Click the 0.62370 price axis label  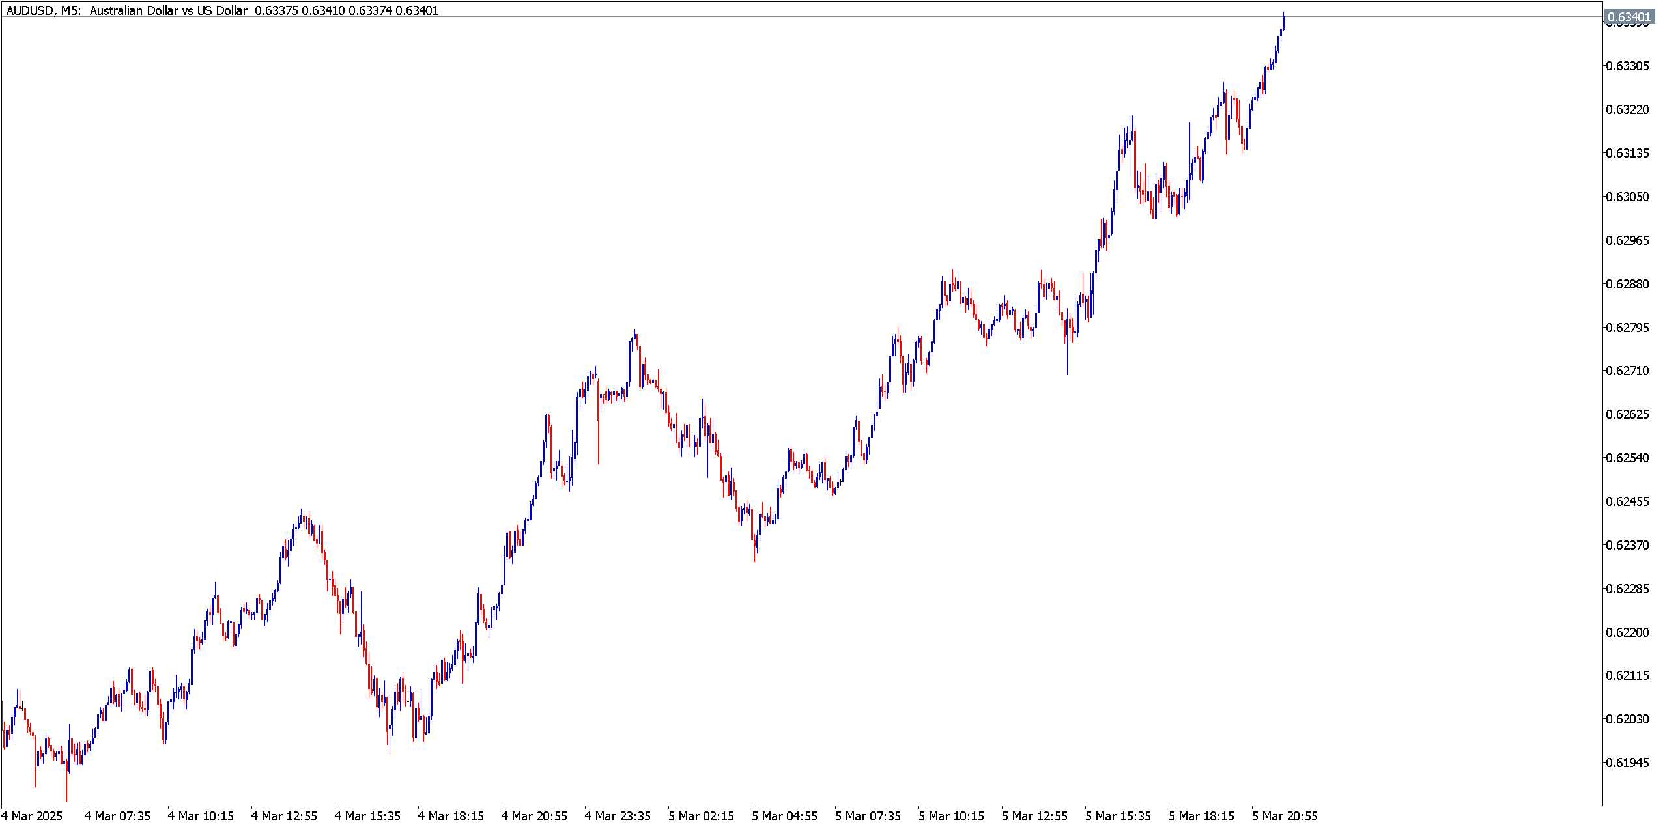1627,545
